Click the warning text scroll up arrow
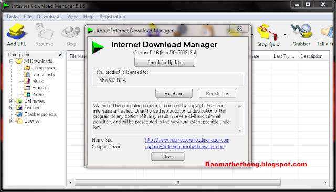The height and width of the screenshot is (192, 336). tap(240, 106)
